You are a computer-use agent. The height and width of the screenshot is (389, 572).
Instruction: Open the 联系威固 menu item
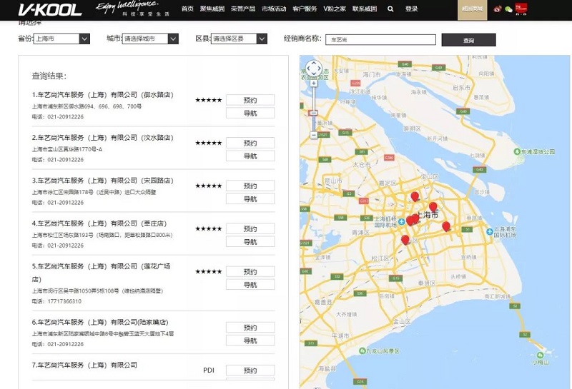pyautogui.click(x=365, y=9)
